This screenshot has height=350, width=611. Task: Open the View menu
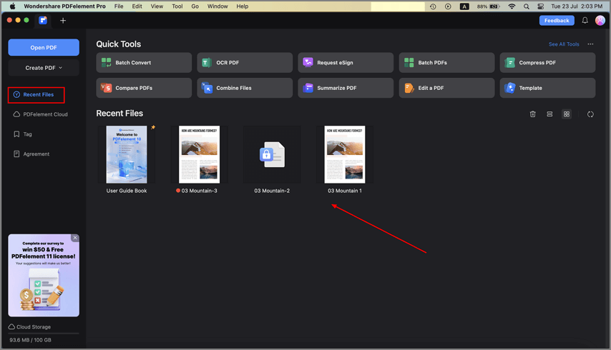pos(157,6)
